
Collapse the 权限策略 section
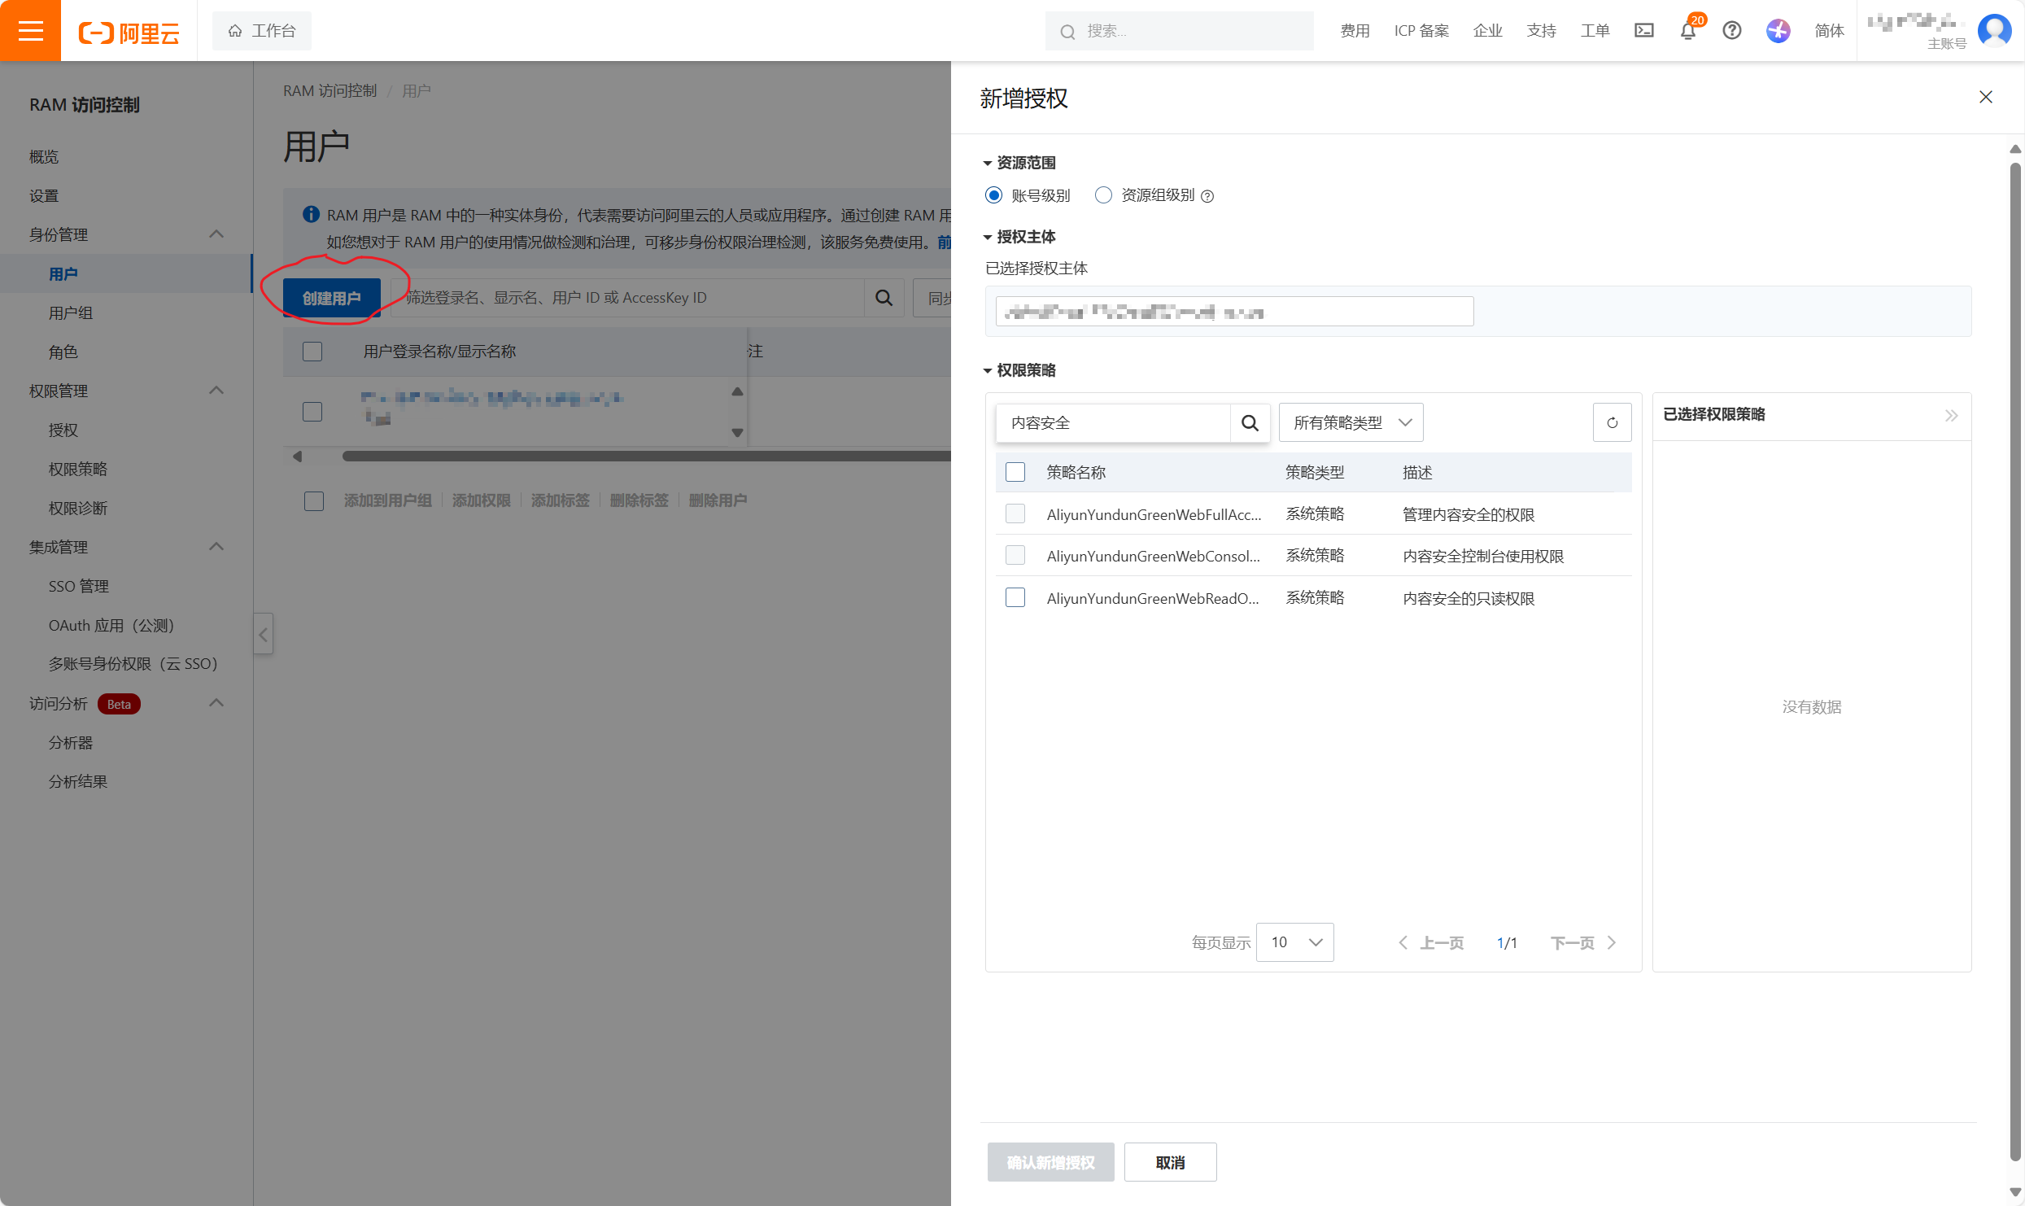[988, 370]
